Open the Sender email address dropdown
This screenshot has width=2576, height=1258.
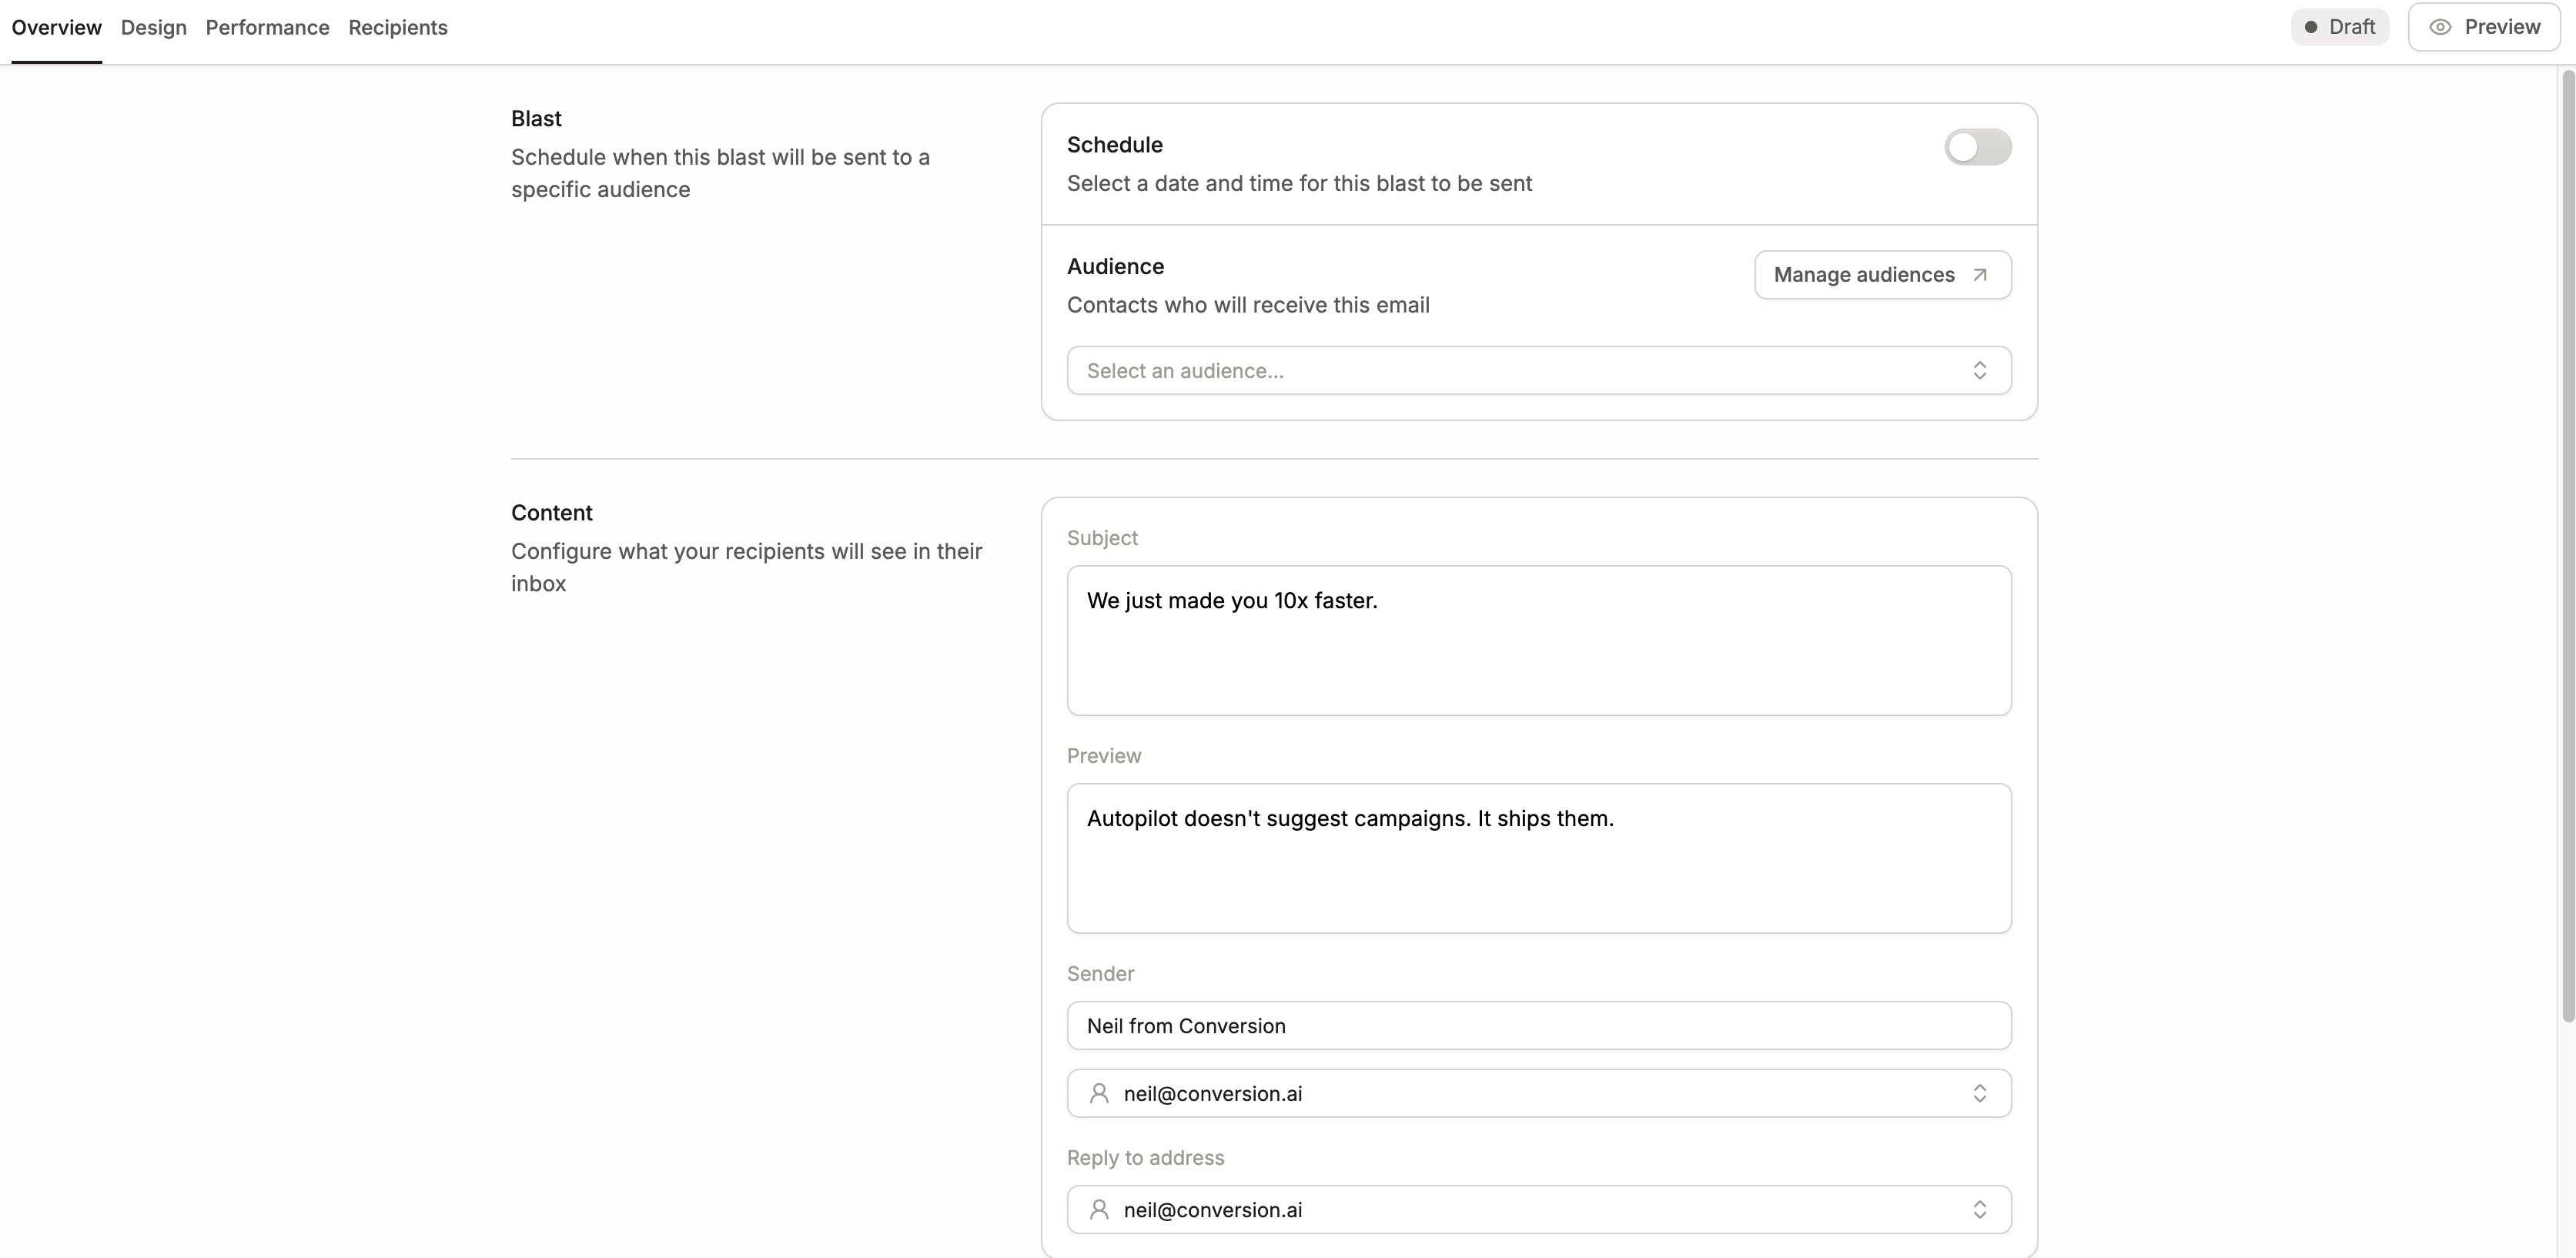pos(1538,1094)
